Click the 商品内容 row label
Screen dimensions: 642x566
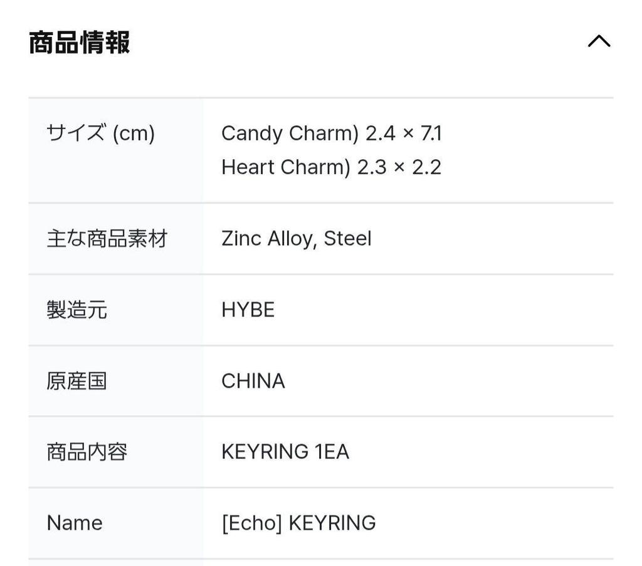pyautogui.click(x=87, y=452)
